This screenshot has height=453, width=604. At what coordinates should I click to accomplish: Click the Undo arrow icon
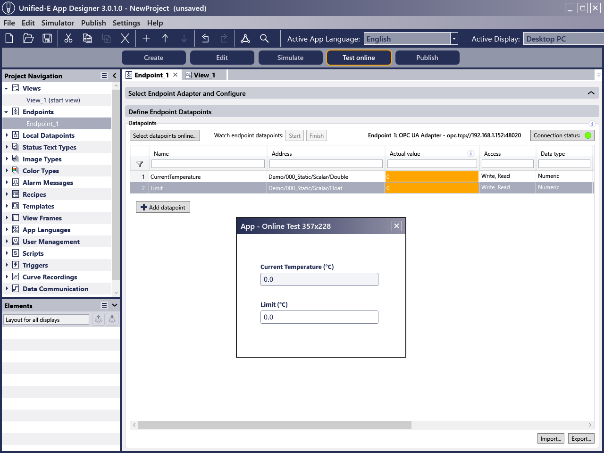[205, 39]
